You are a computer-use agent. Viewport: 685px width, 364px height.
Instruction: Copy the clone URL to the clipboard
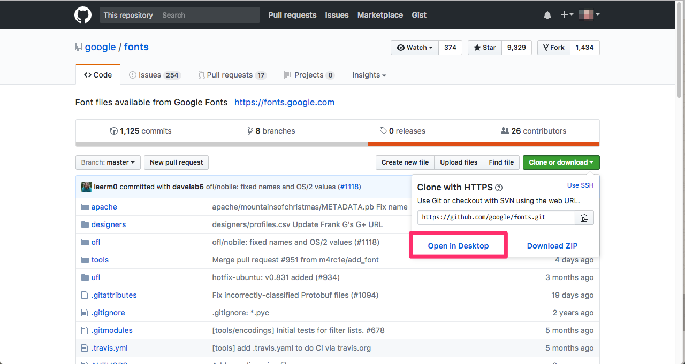click(x=584, y=218)
